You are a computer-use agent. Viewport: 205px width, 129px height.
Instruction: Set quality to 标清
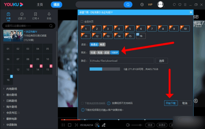pyautogui.click(x=93, y=53)
